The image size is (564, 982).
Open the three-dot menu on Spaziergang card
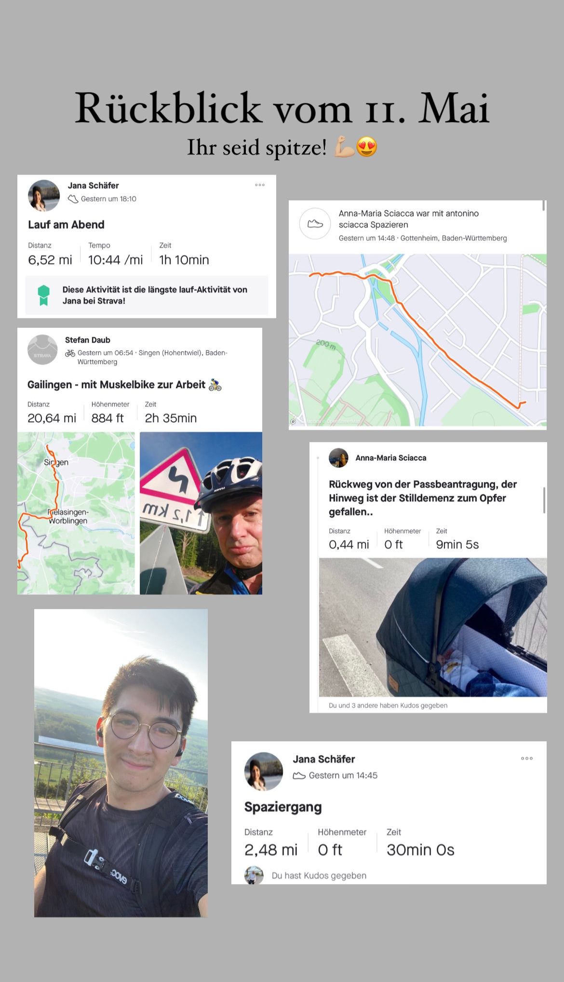pos(527,759)
